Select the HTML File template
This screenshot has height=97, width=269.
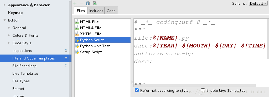[x=102, y=22]
